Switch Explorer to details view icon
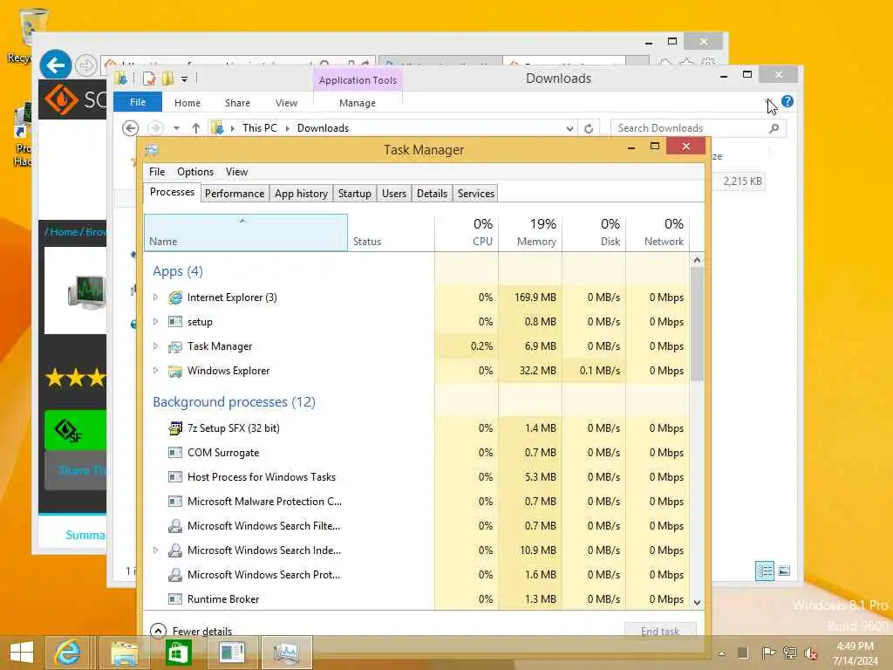This screenshot has height=670, width=893. coord(764,571)
